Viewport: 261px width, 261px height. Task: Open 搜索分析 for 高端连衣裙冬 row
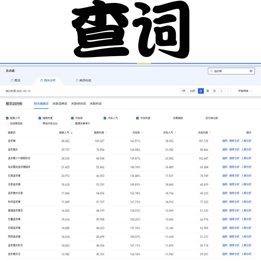tap(234, 210)
